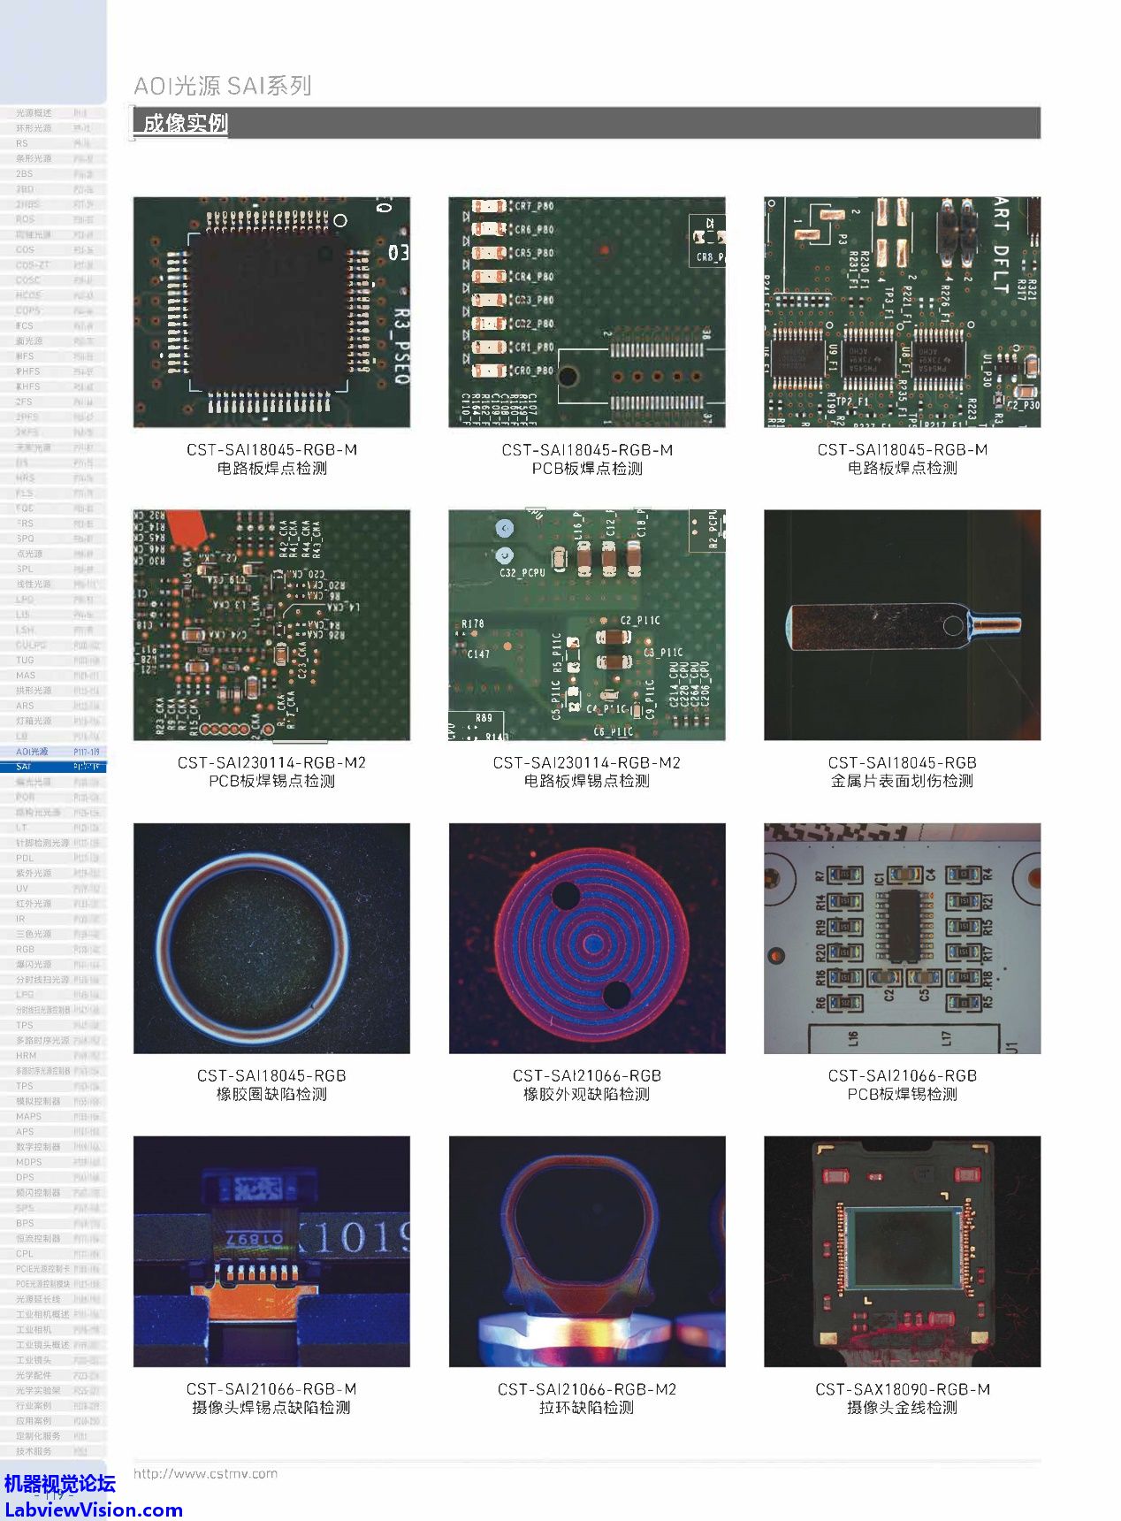This screenshot has height=1521, width=1121.
Task: Open the concentric rubber appearance defect image
Action: (x=587, y=938)
